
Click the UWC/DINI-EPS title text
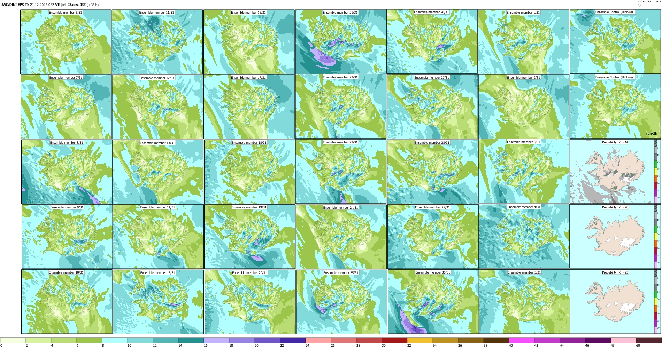coord(12,5)
